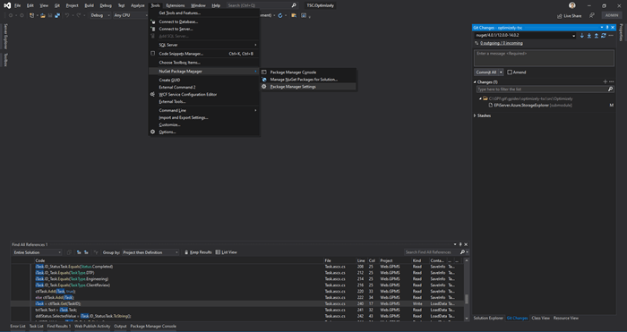Click the stage all changes plus icon
The width and height of the screenshot is (627, 332).
[x=605, y=82]
